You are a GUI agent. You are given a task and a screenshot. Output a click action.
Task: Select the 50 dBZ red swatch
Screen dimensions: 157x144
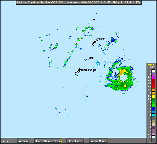coord(153,87)
